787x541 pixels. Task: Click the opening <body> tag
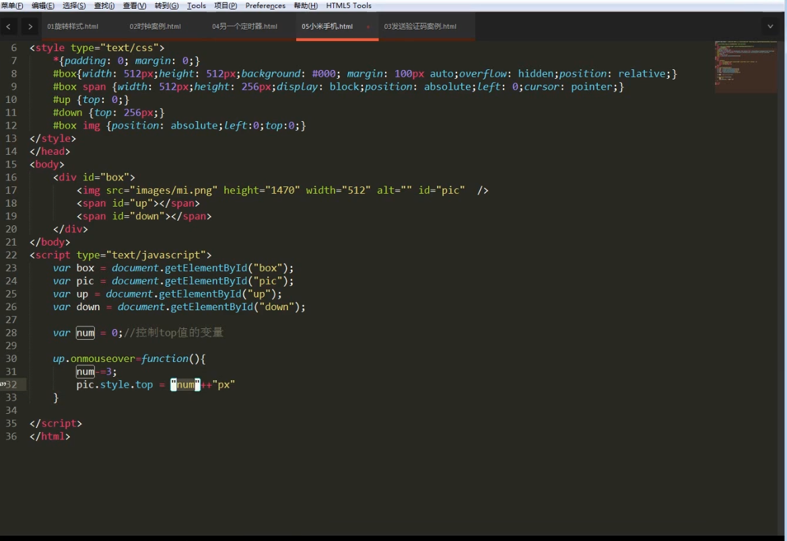[x=46, y=165]
